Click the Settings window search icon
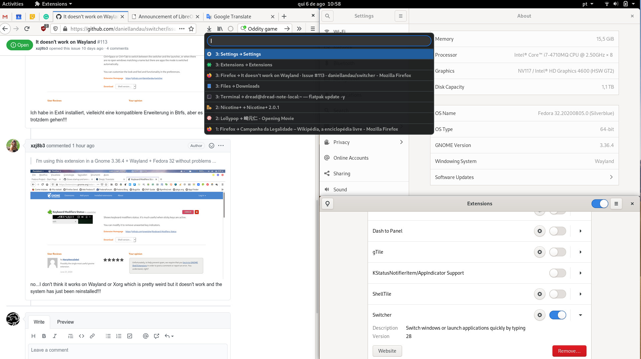This screenshot has height=359, width=641. click(x=328, y=16)
